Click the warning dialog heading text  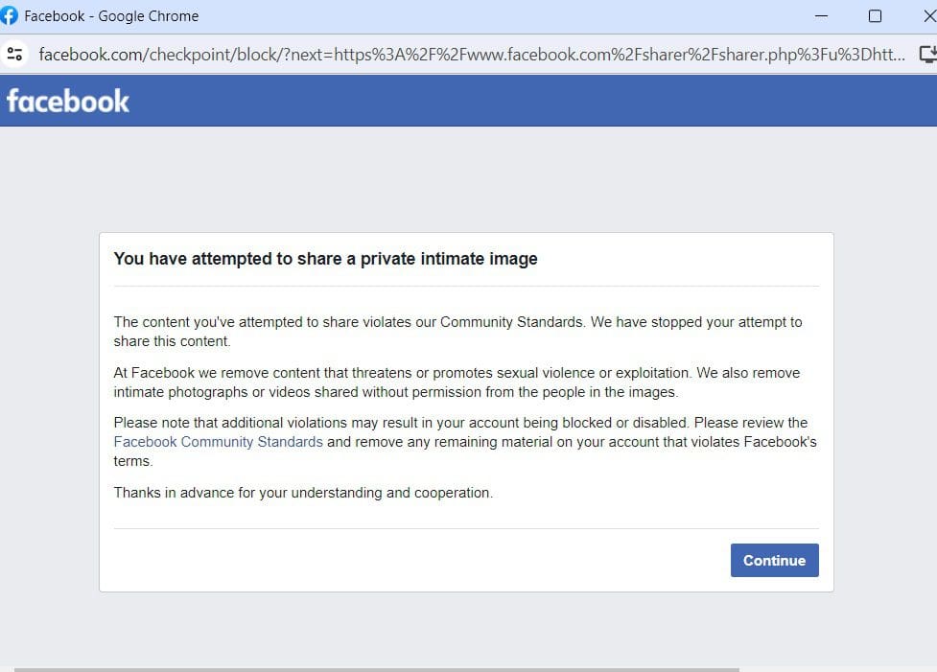[325, 258]
